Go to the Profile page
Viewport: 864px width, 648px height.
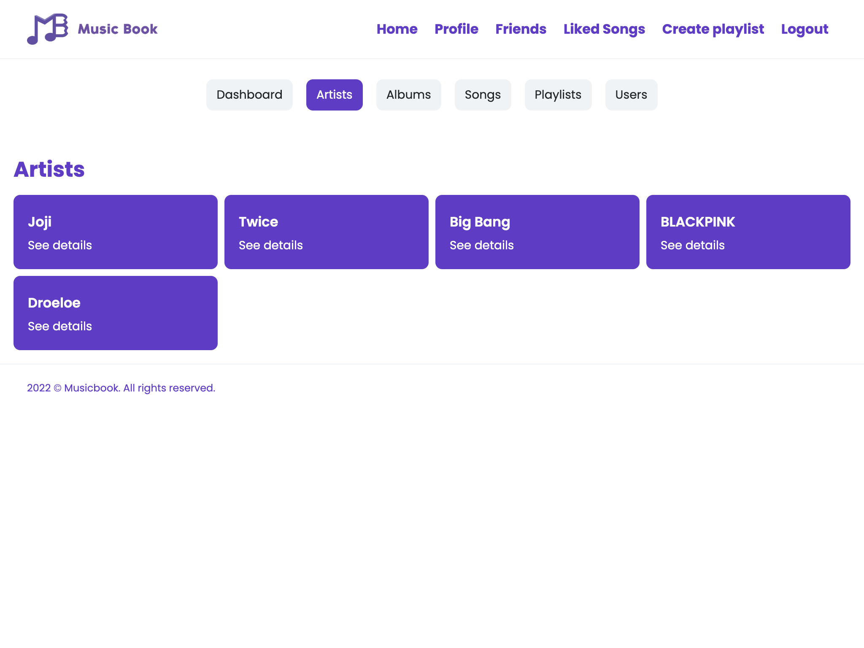pos(456,29)
